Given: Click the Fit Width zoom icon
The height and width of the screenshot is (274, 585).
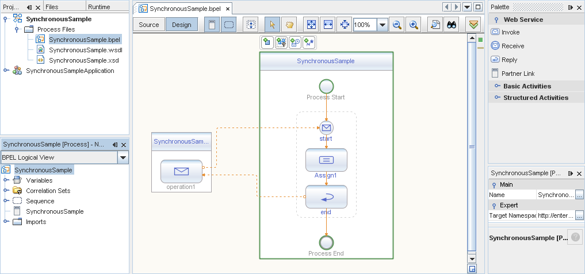Looking at the screenshot, I should (328, 25).
